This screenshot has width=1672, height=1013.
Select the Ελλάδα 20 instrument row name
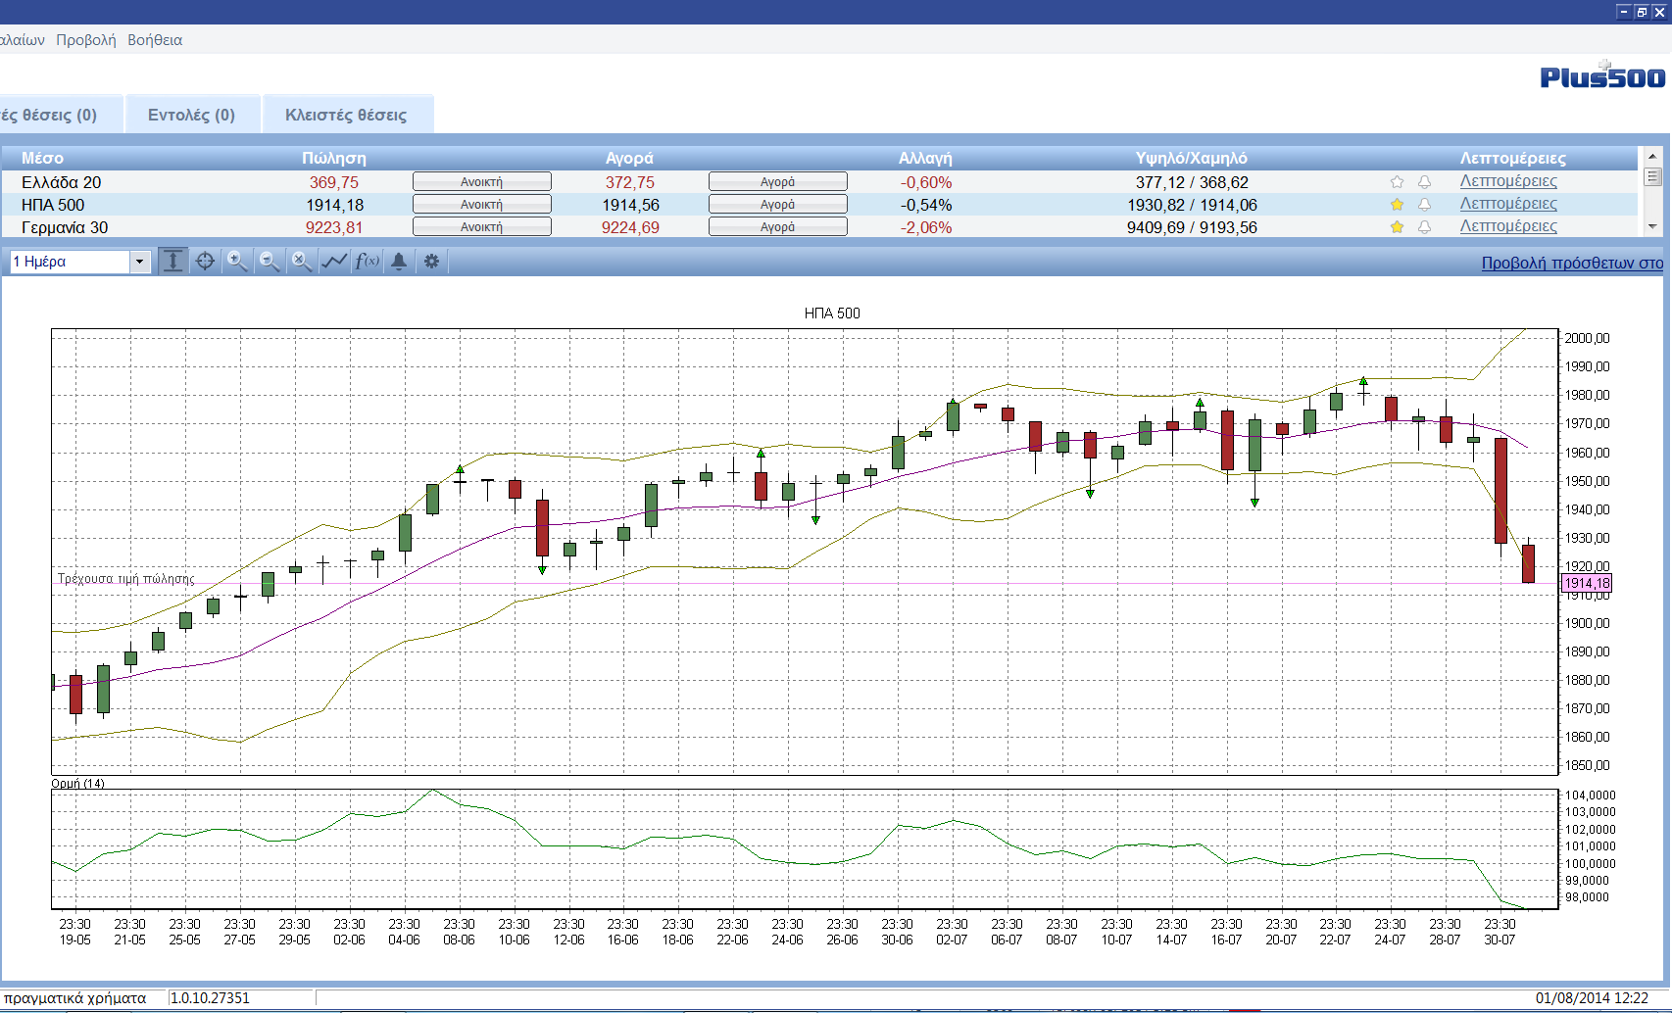(62, 182)
